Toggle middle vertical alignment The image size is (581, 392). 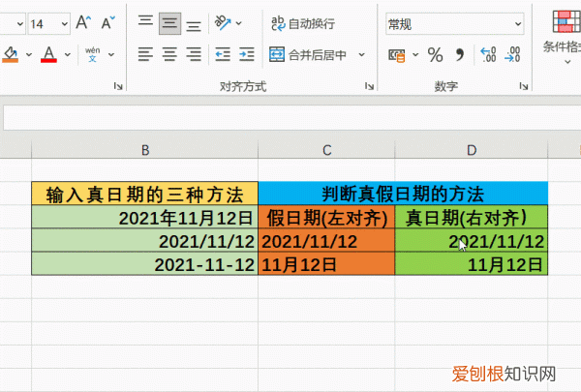click(x=169, y=23)
